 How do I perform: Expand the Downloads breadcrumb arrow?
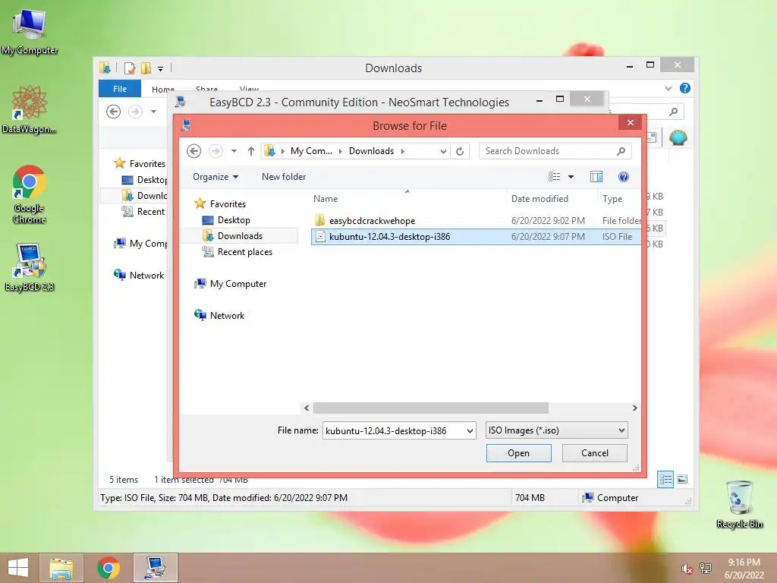(x=402, y=151)
